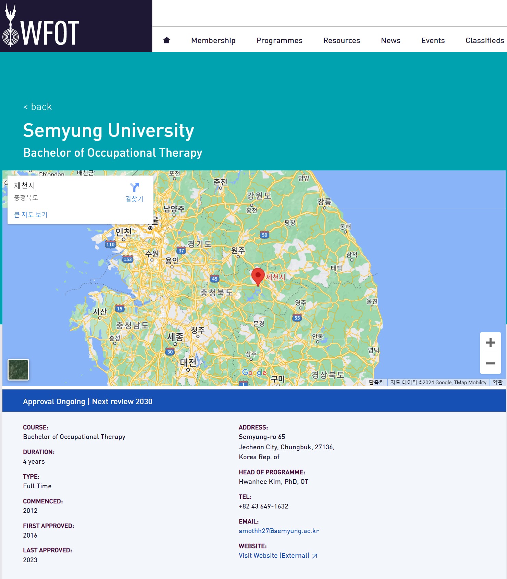Click the 원주 city label on map
The height and width of the screenshot is (579, 507).
point(238,250)
